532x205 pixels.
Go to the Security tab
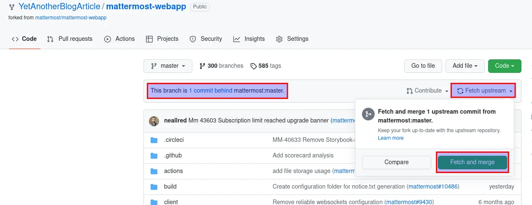[x=206, y=39]
